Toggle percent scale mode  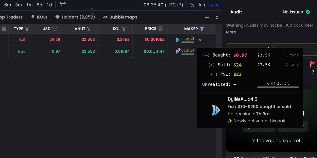pos(192,5)
